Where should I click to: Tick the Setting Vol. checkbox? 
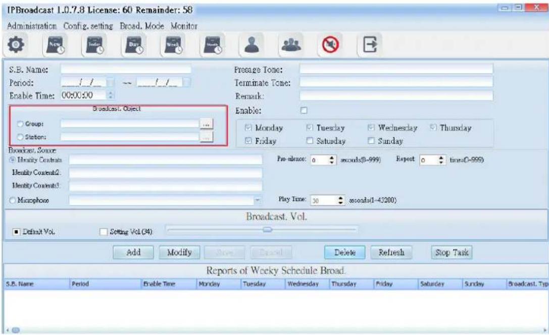pyautogui.click(x=104, y=232)
